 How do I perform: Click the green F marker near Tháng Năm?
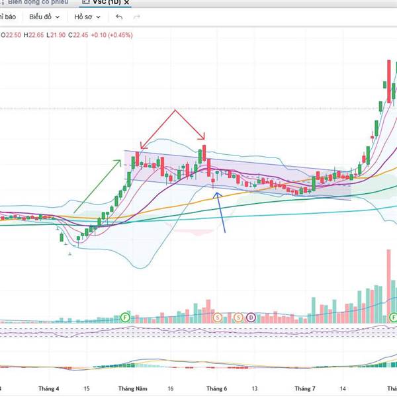[125, 317]
